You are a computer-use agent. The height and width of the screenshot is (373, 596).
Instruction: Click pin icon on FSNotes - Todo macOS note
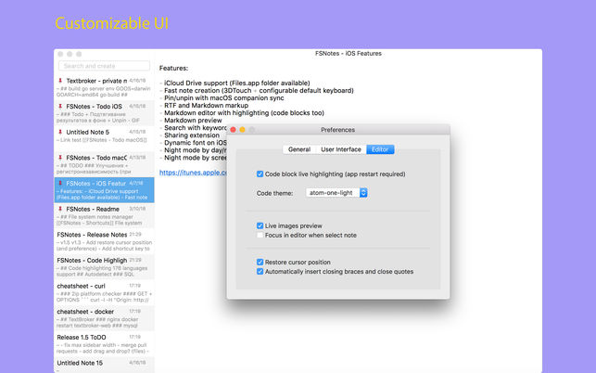tap(60, 158)
